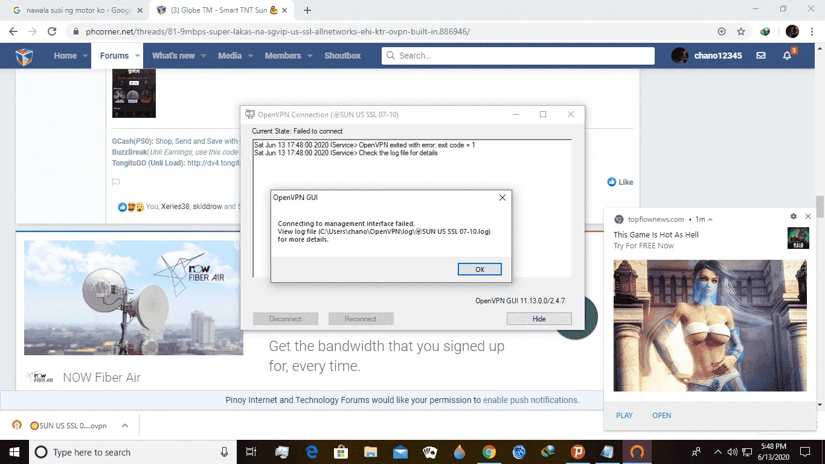The image size is (825, 464).
Task: Click OK in the OpenVPN GUI error dialog
Action: (x=480, y=269)
